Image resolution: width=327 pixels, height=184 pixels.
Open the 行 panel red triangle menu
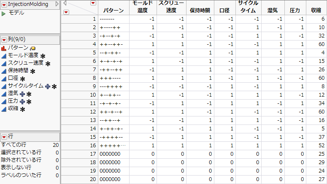coord(4,137)
